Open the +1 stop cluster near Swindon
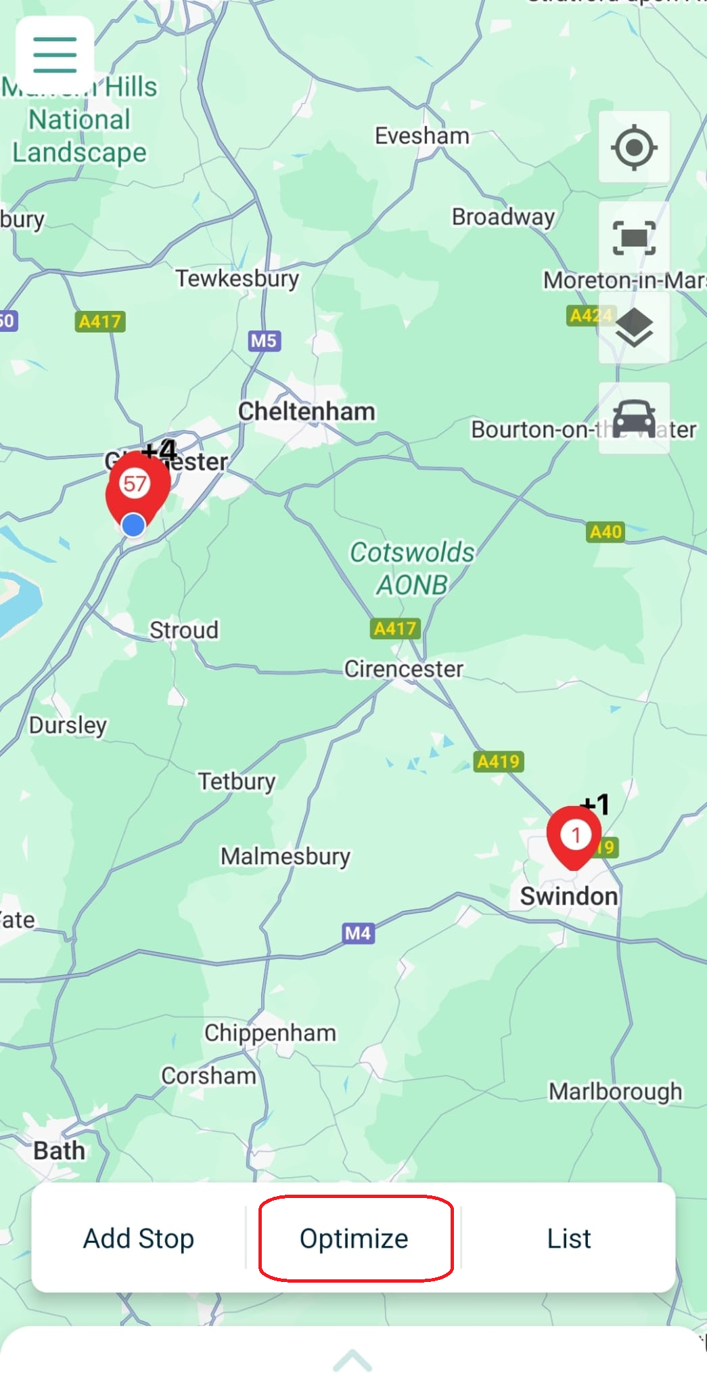707x1387 pixels. (x=596, y=805)
